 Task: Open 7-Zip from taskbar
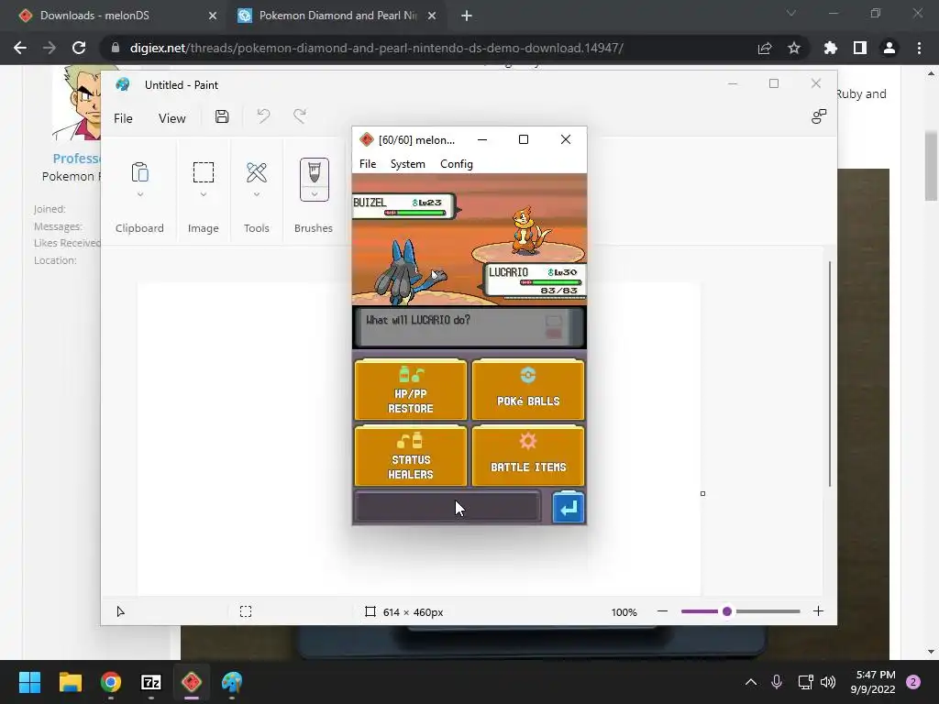[151, 682]
